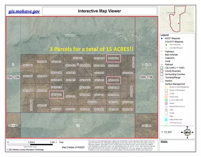Select highlighted parcel 254-10-038A
The height and width of the screenshot is (157, 201).
point(113,80)
